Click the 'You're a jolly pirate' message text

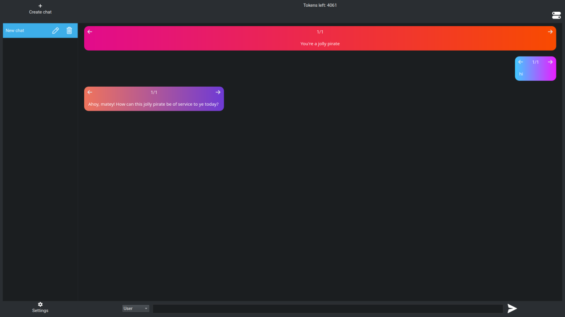pos(320,44)
